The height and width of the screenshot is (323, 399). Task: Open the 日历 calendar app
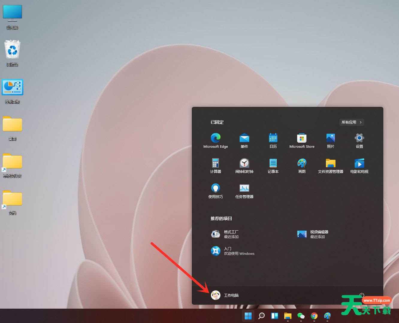point(273,141)
